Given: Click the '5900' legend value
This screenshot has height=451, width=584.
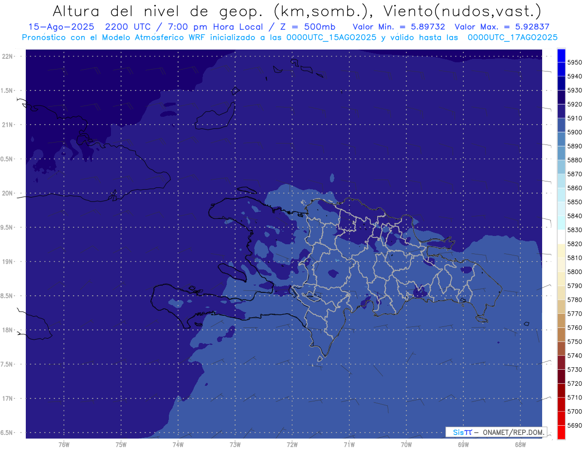Looking at the screenshot, I should [x=574, y=132].
